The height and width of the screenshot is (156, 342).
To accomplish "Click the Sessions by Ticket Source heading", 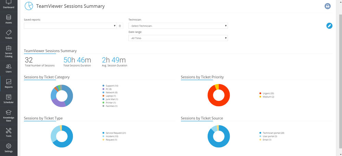I will 202,118.
